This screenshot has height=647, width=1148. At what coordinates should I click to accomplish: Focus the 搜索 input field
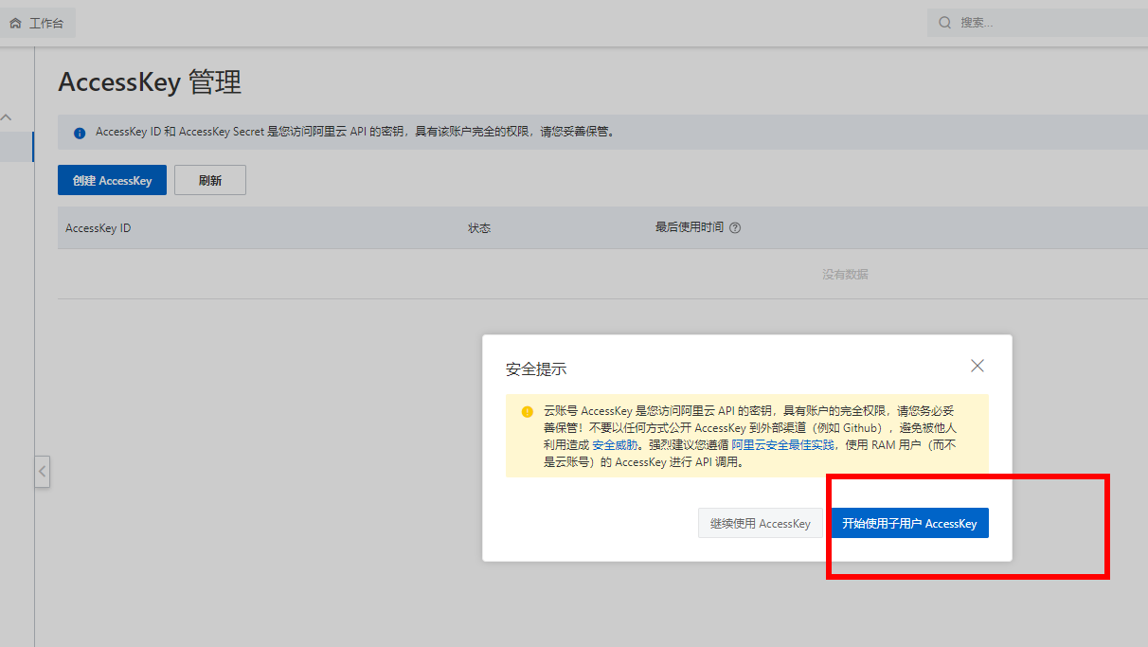(x=1037, y=22)
